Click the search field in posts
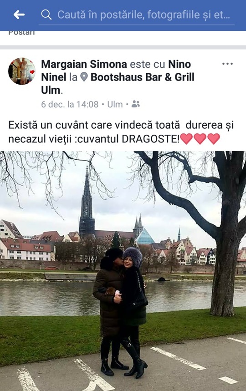Screen dimensions: 246x391 (x=137, y=15)
